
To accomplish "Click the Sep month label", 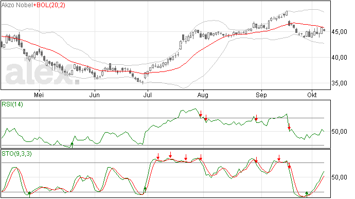I will tap(261, 95).
